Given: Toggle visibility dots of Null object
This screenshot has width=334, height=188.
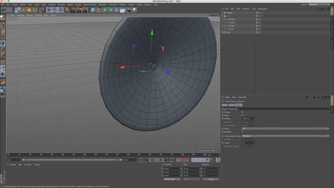Looking at the screenshot, I should click(260, 32).
